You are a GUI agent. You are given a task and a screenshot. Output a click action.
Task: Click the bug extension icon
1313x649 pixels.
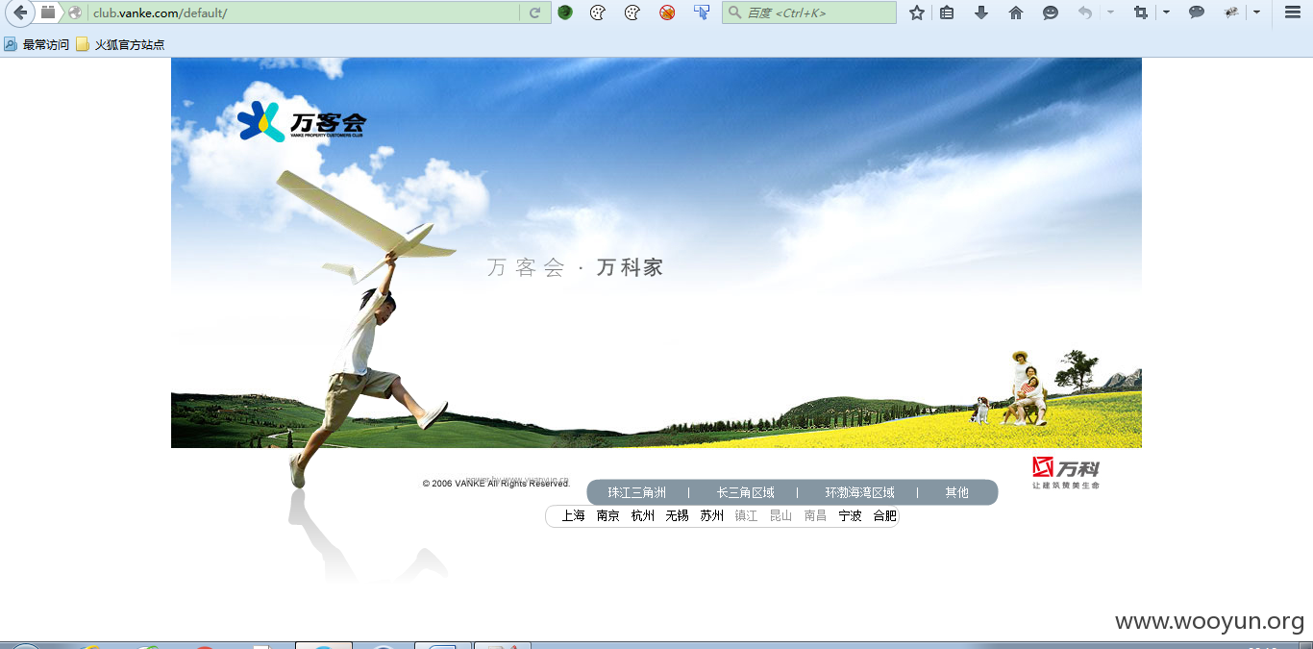tap(1231, 12)
